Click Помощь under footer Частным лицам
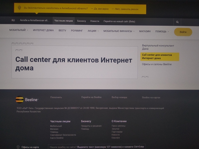This screenshot has height=149, width=199. pos(54,132)
